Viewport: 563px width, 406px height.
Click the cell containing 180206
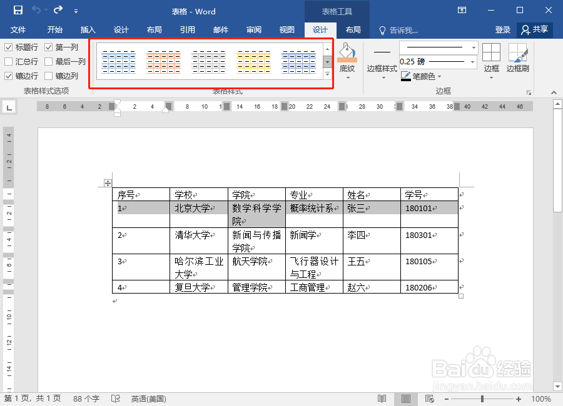(429, 287)
